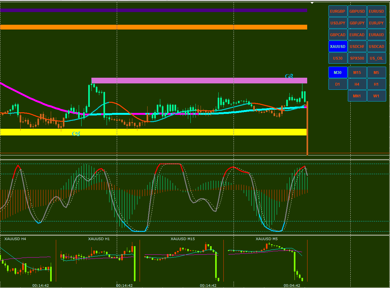Viewport: 390px width, 288px height.
Task: Choose GBPJPY symbol button
Action: (x=357, y=23)
